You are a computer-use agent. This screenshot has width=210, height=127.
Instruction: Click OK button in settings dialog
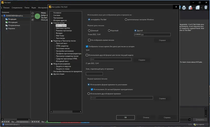tap(125, 118)
